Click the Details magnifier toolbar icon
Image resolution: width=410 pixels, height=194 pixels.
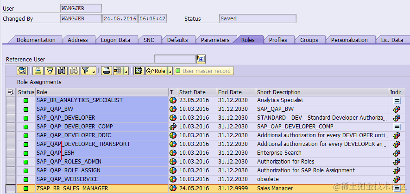[22, 70]
